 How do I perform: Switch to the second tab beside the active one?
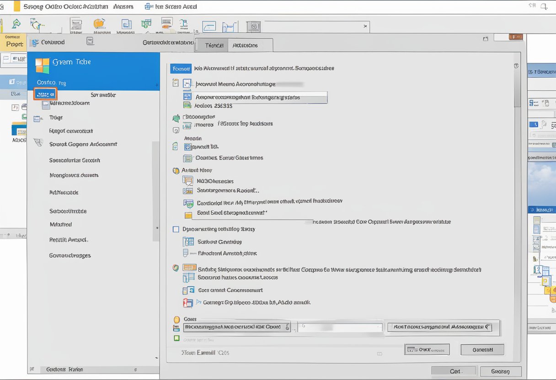245,45
